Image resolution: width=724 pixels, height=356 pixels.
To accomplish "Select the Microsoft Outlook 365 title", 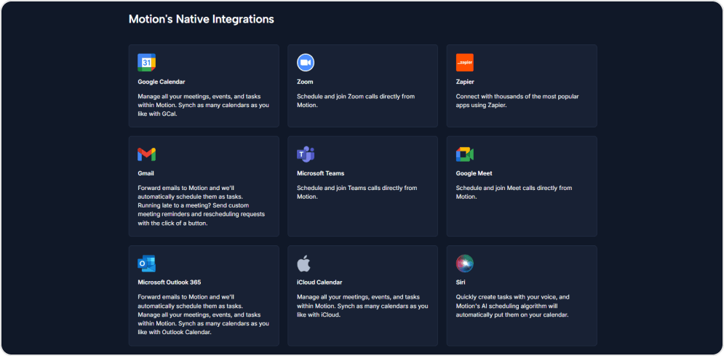I will point(169,282).
